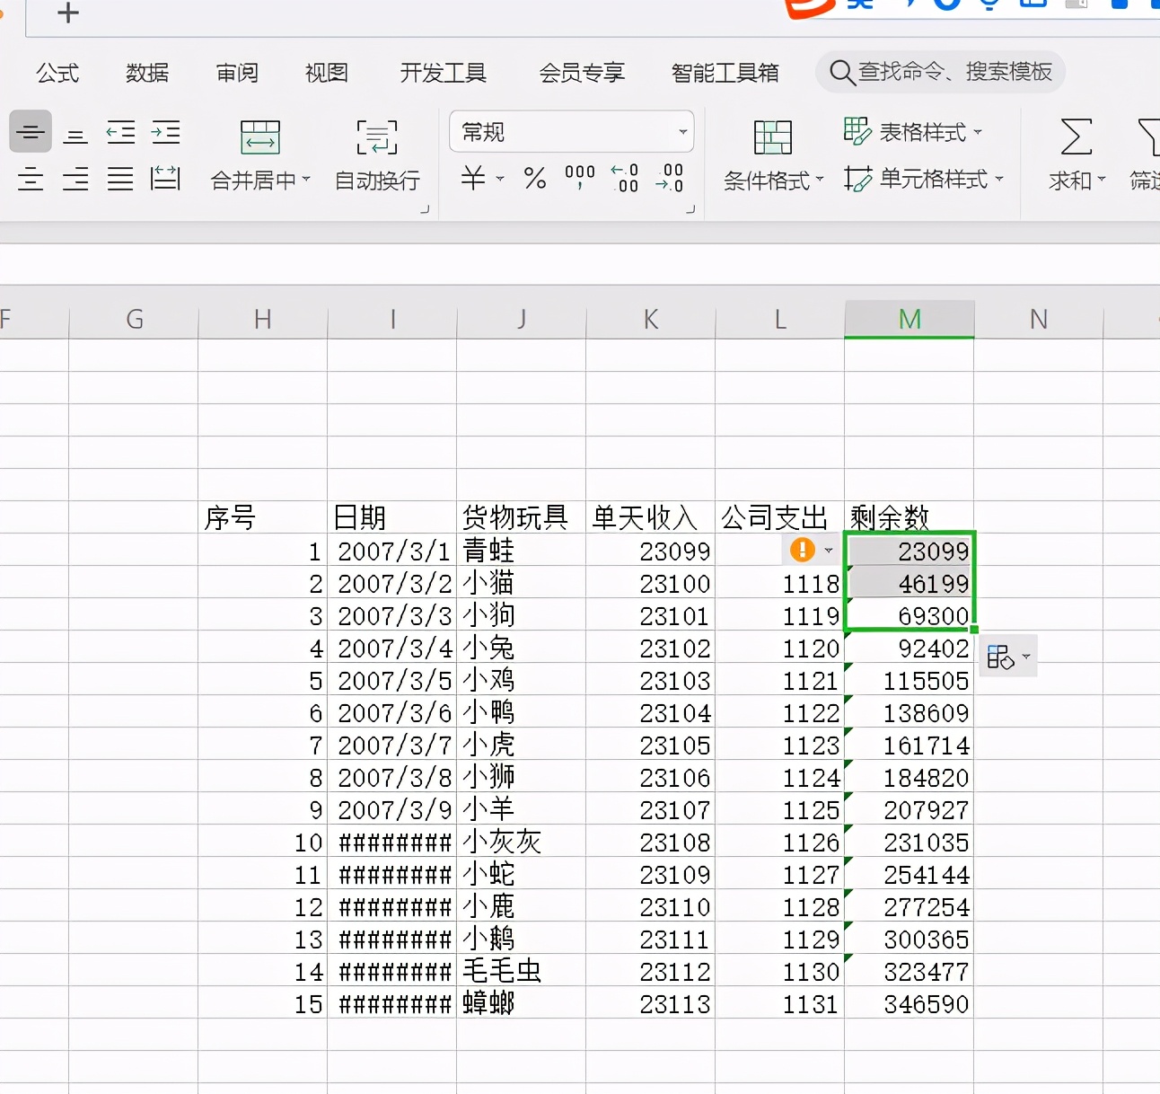Click the 条件格式 button label
The image size is (1160, 1094).
click(767, 181)
